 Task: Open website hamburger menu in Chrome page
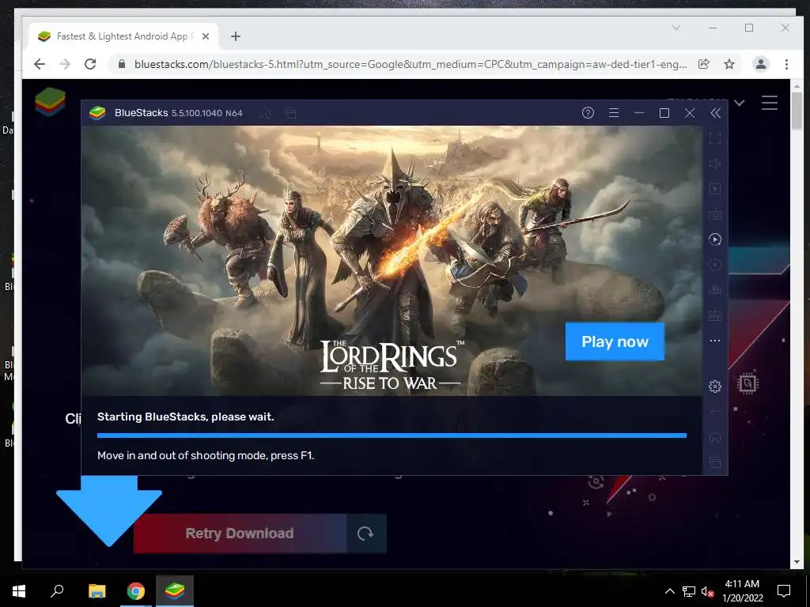[769, 103]
